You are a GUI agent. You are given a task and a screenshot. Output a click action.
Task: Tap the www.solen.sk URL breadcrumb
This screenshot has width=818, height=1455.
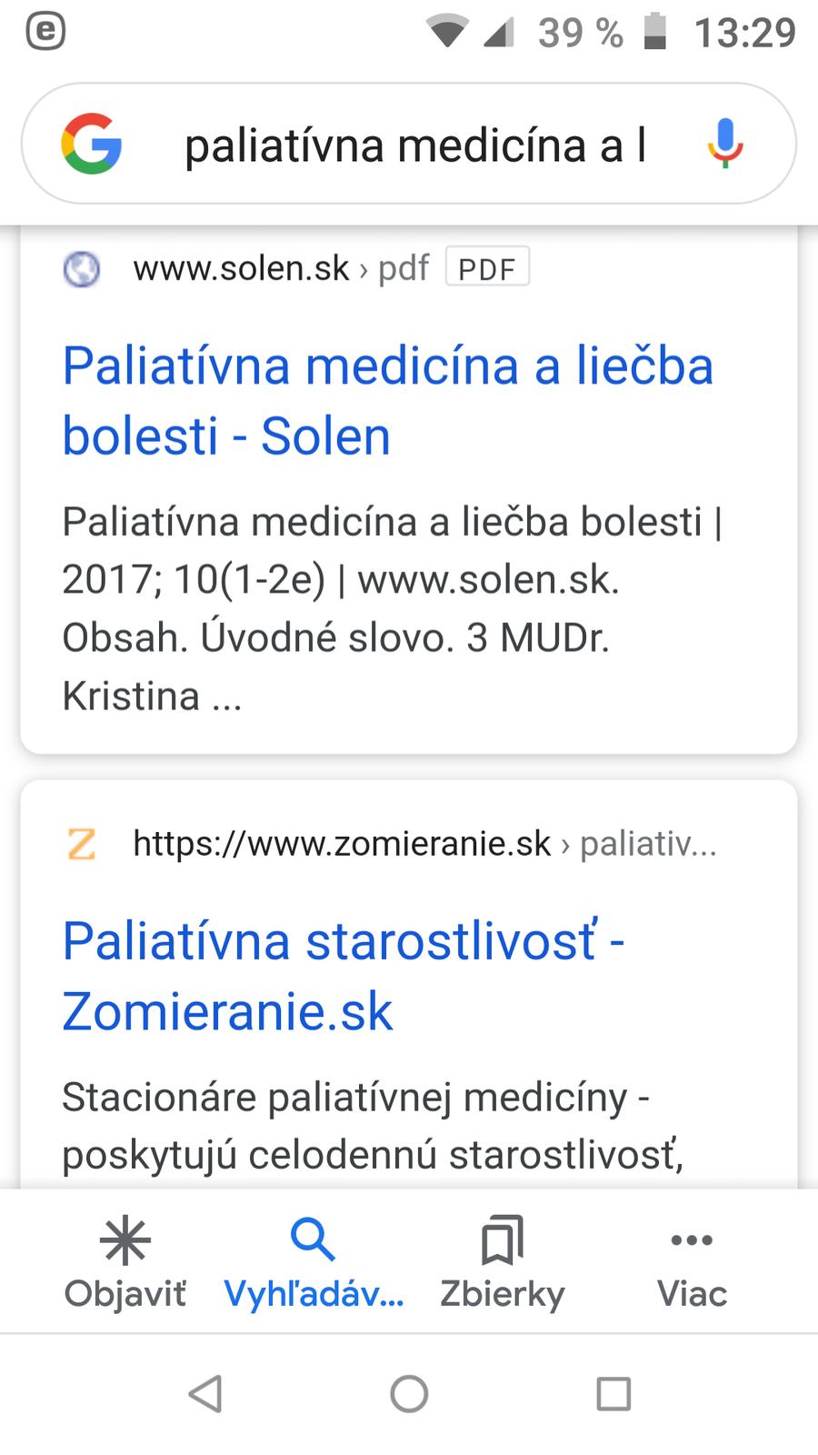[241, 268]
